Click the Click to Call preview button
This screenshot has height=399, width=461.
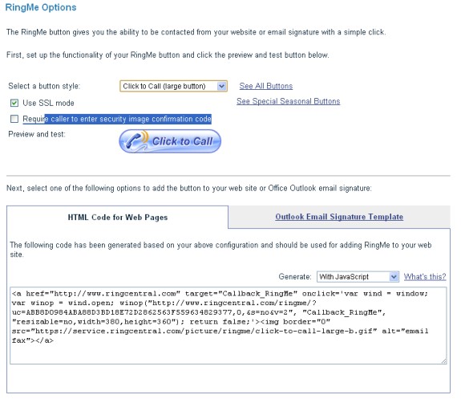[170, 141]
